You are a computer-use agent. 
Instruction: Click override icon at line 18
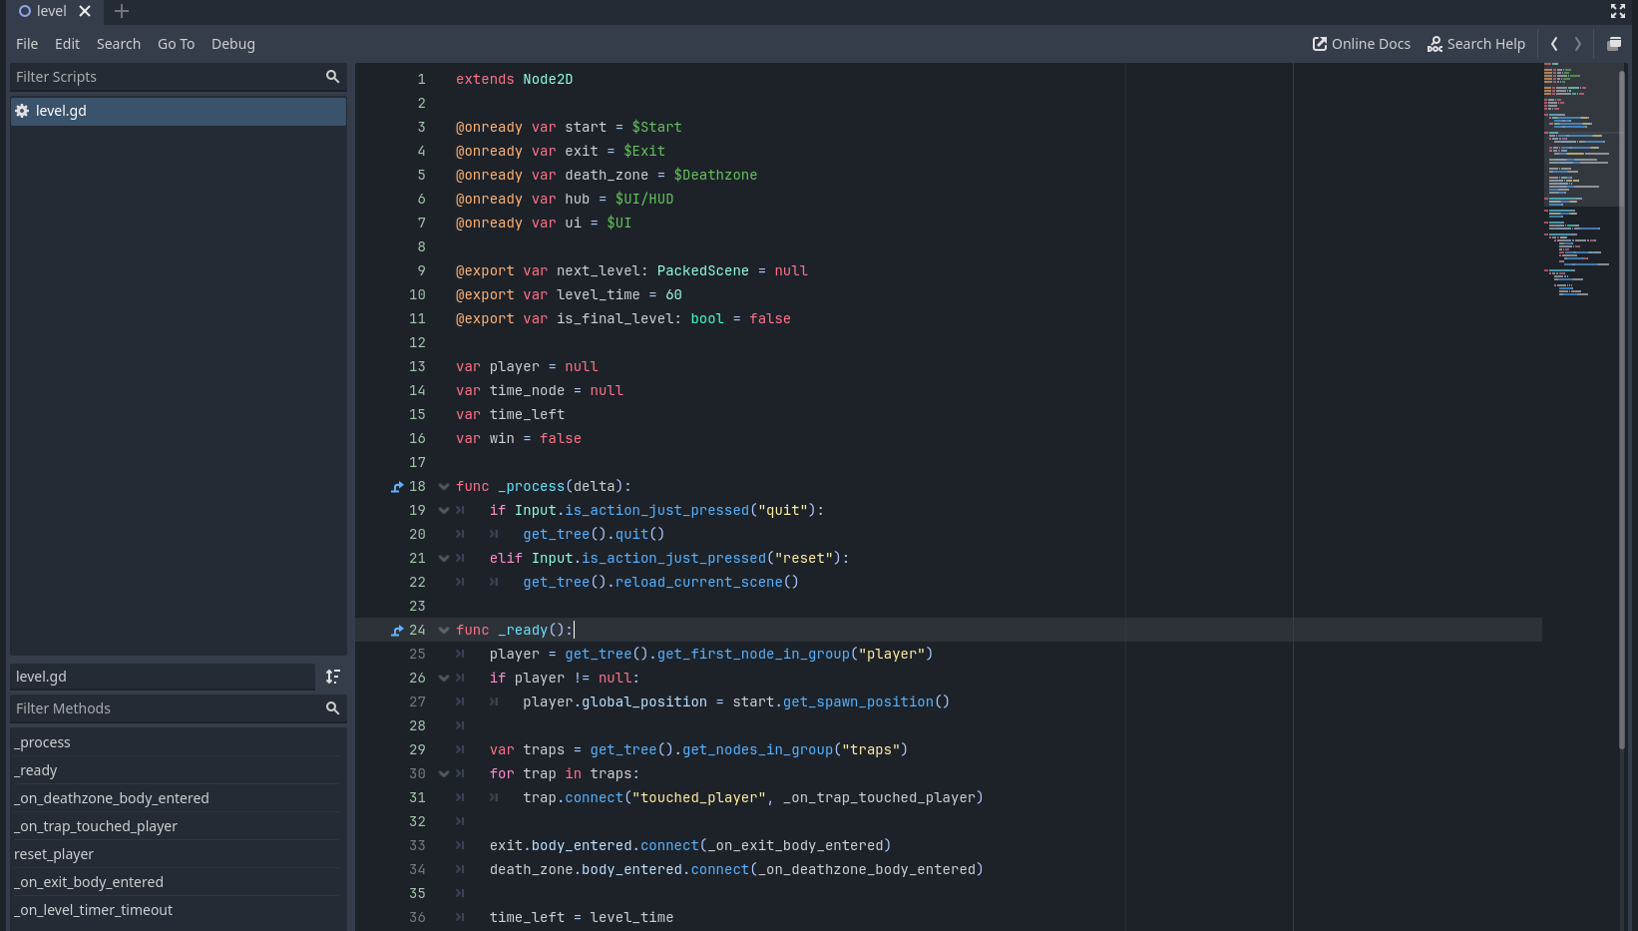tap(397, 487)
